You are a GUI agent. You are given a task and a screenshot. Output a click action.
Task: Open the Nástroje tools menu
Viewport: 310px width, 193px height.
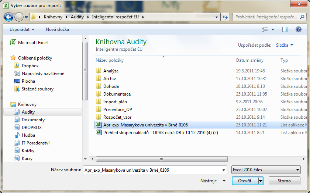213,181
